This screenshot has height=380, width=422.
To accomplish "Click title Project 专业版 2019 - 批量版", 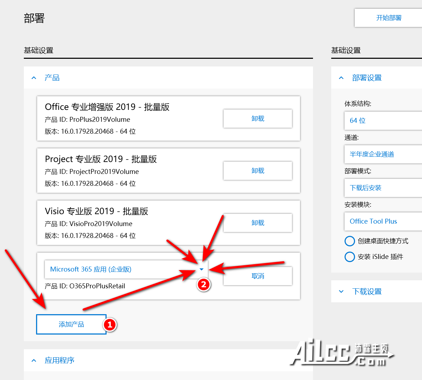I will [x=101, y=159].
